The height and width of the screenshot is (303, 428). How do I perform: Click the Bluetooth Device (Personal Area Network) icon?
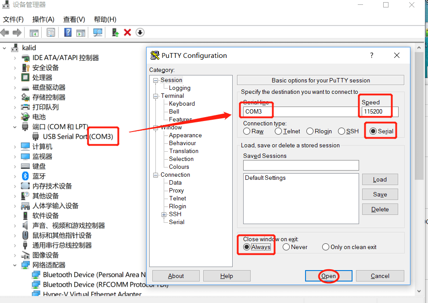tap(36, 274)
